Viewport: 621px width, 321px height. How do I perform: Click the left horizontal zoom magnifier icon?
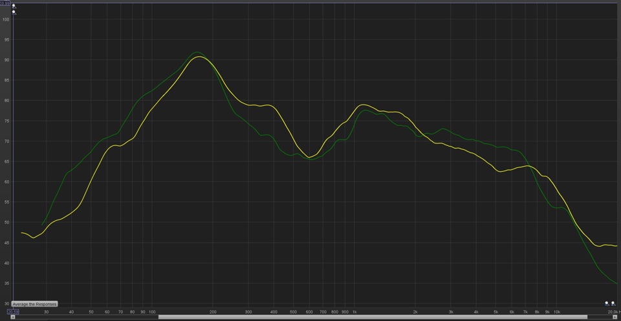click(607, 304)
